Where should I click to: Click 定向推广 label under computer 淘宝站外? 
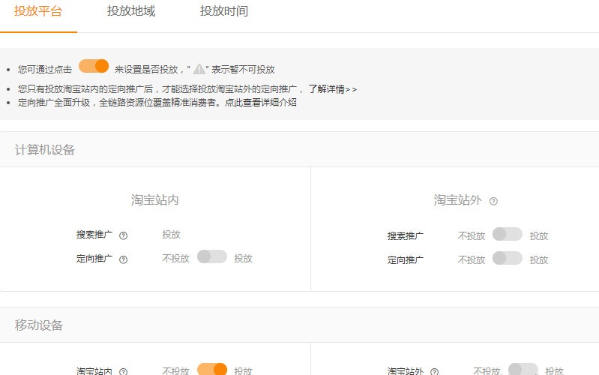[406, 260]
